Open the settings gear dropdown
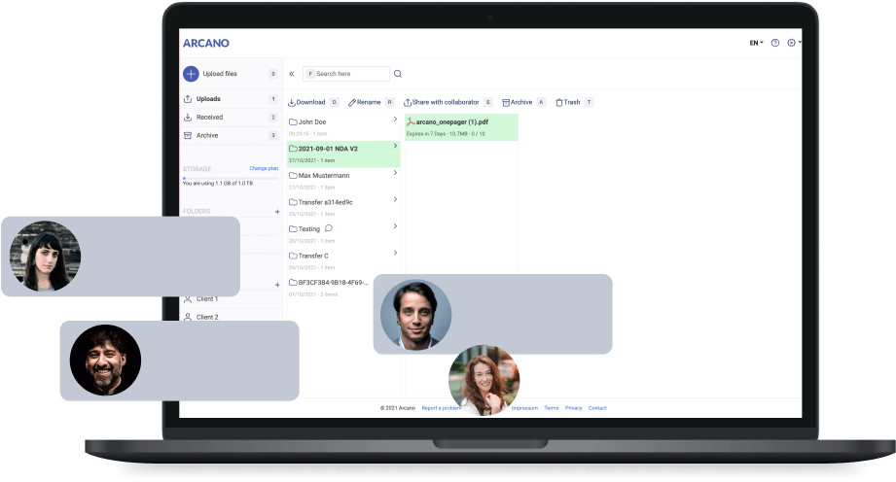This screenshot has height=482, width=896. (x=794, y=43)
